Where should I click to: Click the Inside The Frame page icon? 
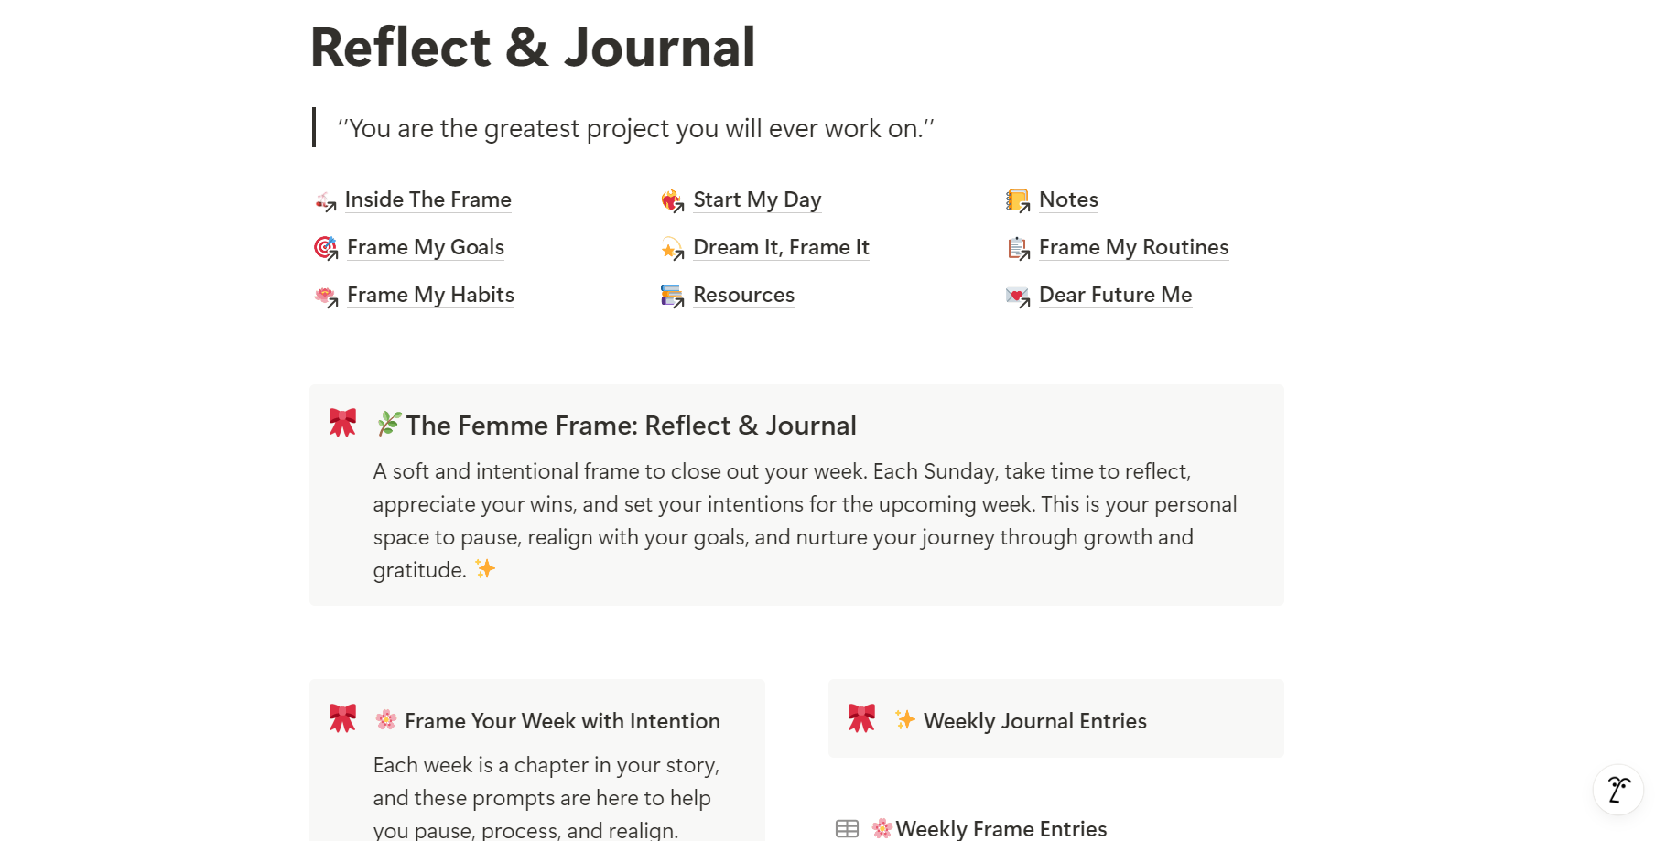point(325,201)
